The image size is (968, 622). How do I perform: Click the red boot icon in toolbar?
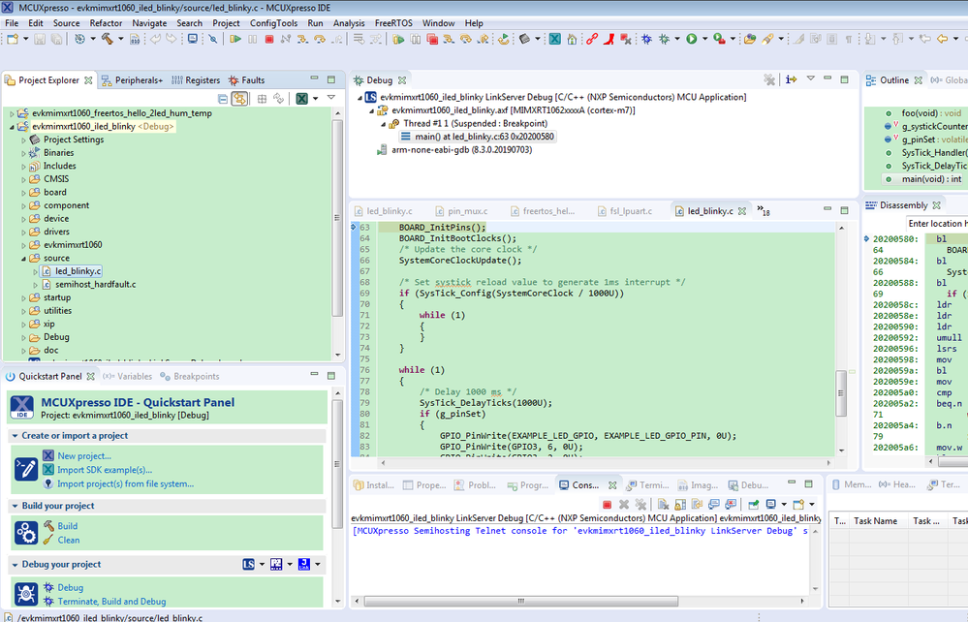pyautogui.click(x=609, y=39)
